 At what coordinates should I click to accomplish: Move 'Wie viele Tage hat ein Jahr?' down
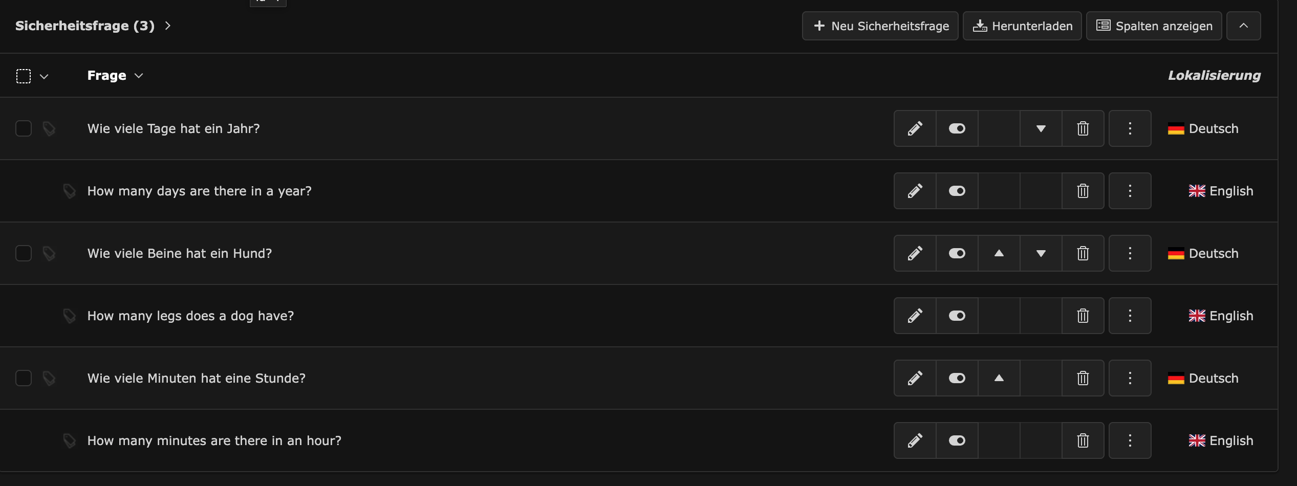(x=1041, y=128)
